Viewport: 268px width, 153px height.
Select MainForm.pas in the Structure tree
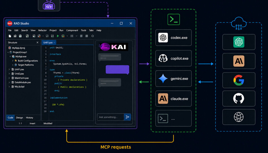click(x=22, y=78)
